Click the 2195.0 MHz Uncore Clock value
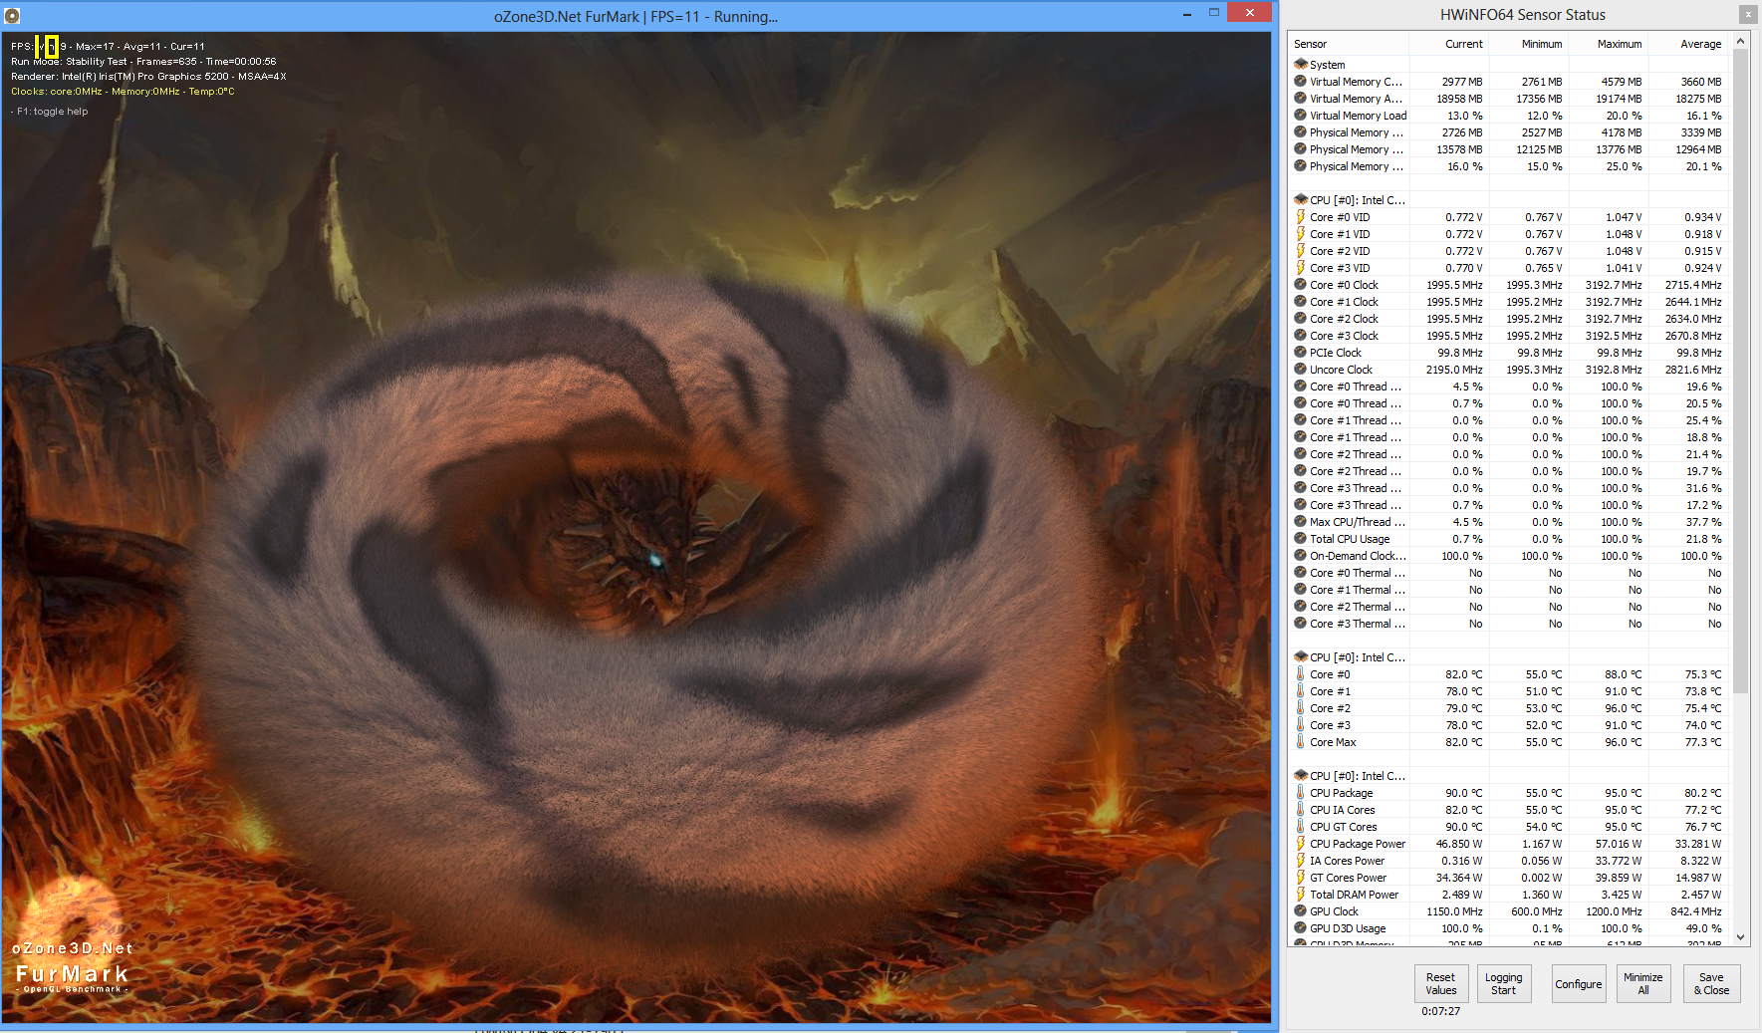This screenshot has width=1762, height=1033. pos(1454,370)
